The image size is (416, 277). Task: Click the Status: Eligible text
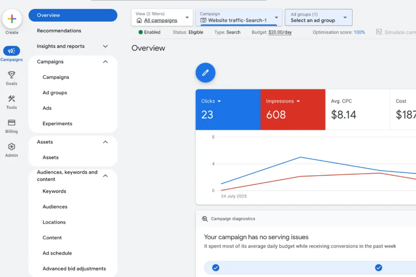coord(188,32)
